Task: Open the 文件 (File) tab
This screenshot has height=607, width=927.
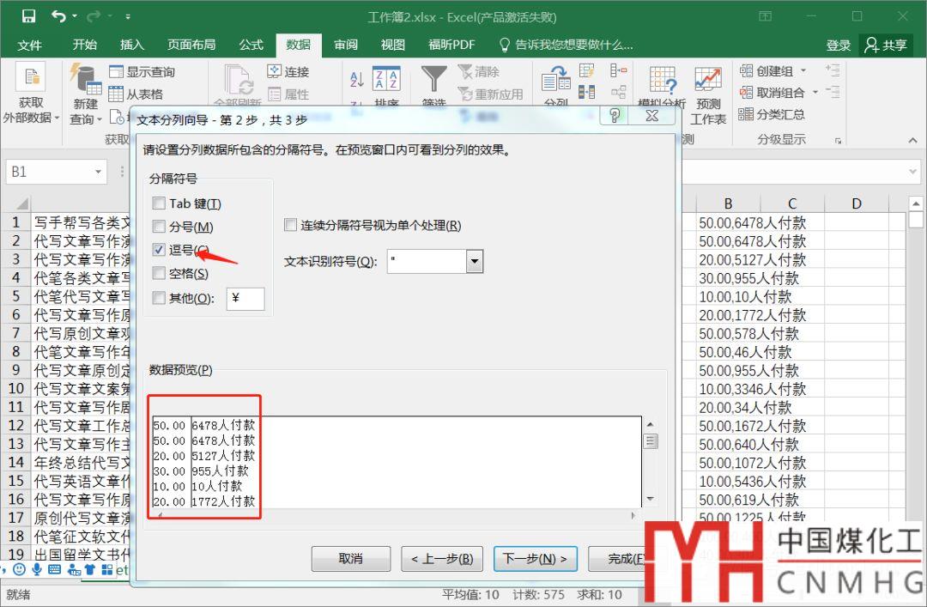Action: (29, 45)
